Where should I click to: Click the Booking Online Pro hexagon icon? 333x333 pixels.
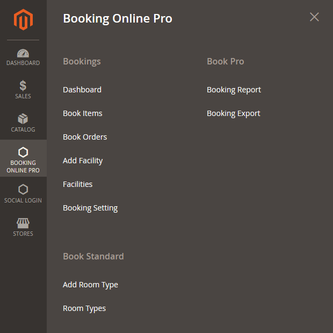(x=23, y=152)
